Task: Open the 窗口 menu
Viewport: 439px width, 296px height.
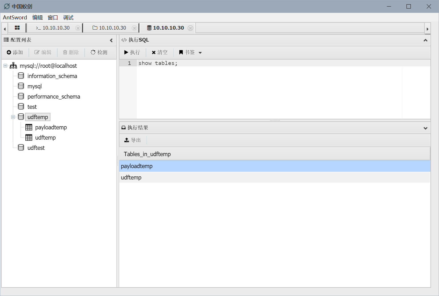Action: point(53,18)
